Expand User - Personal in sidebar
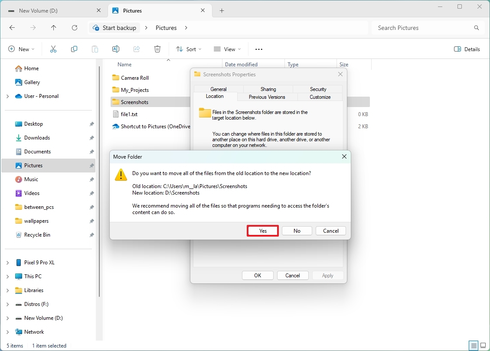The width and height of the screenshot is (490, 351). click(7, 96)
